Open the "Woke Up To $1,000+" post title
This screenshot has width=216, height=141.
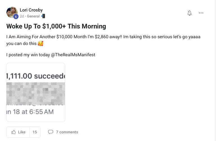[56, 26]
